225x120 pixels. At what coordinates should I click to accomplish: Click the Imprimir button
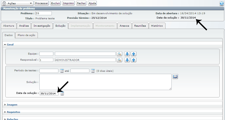click(x=68, y=3)
